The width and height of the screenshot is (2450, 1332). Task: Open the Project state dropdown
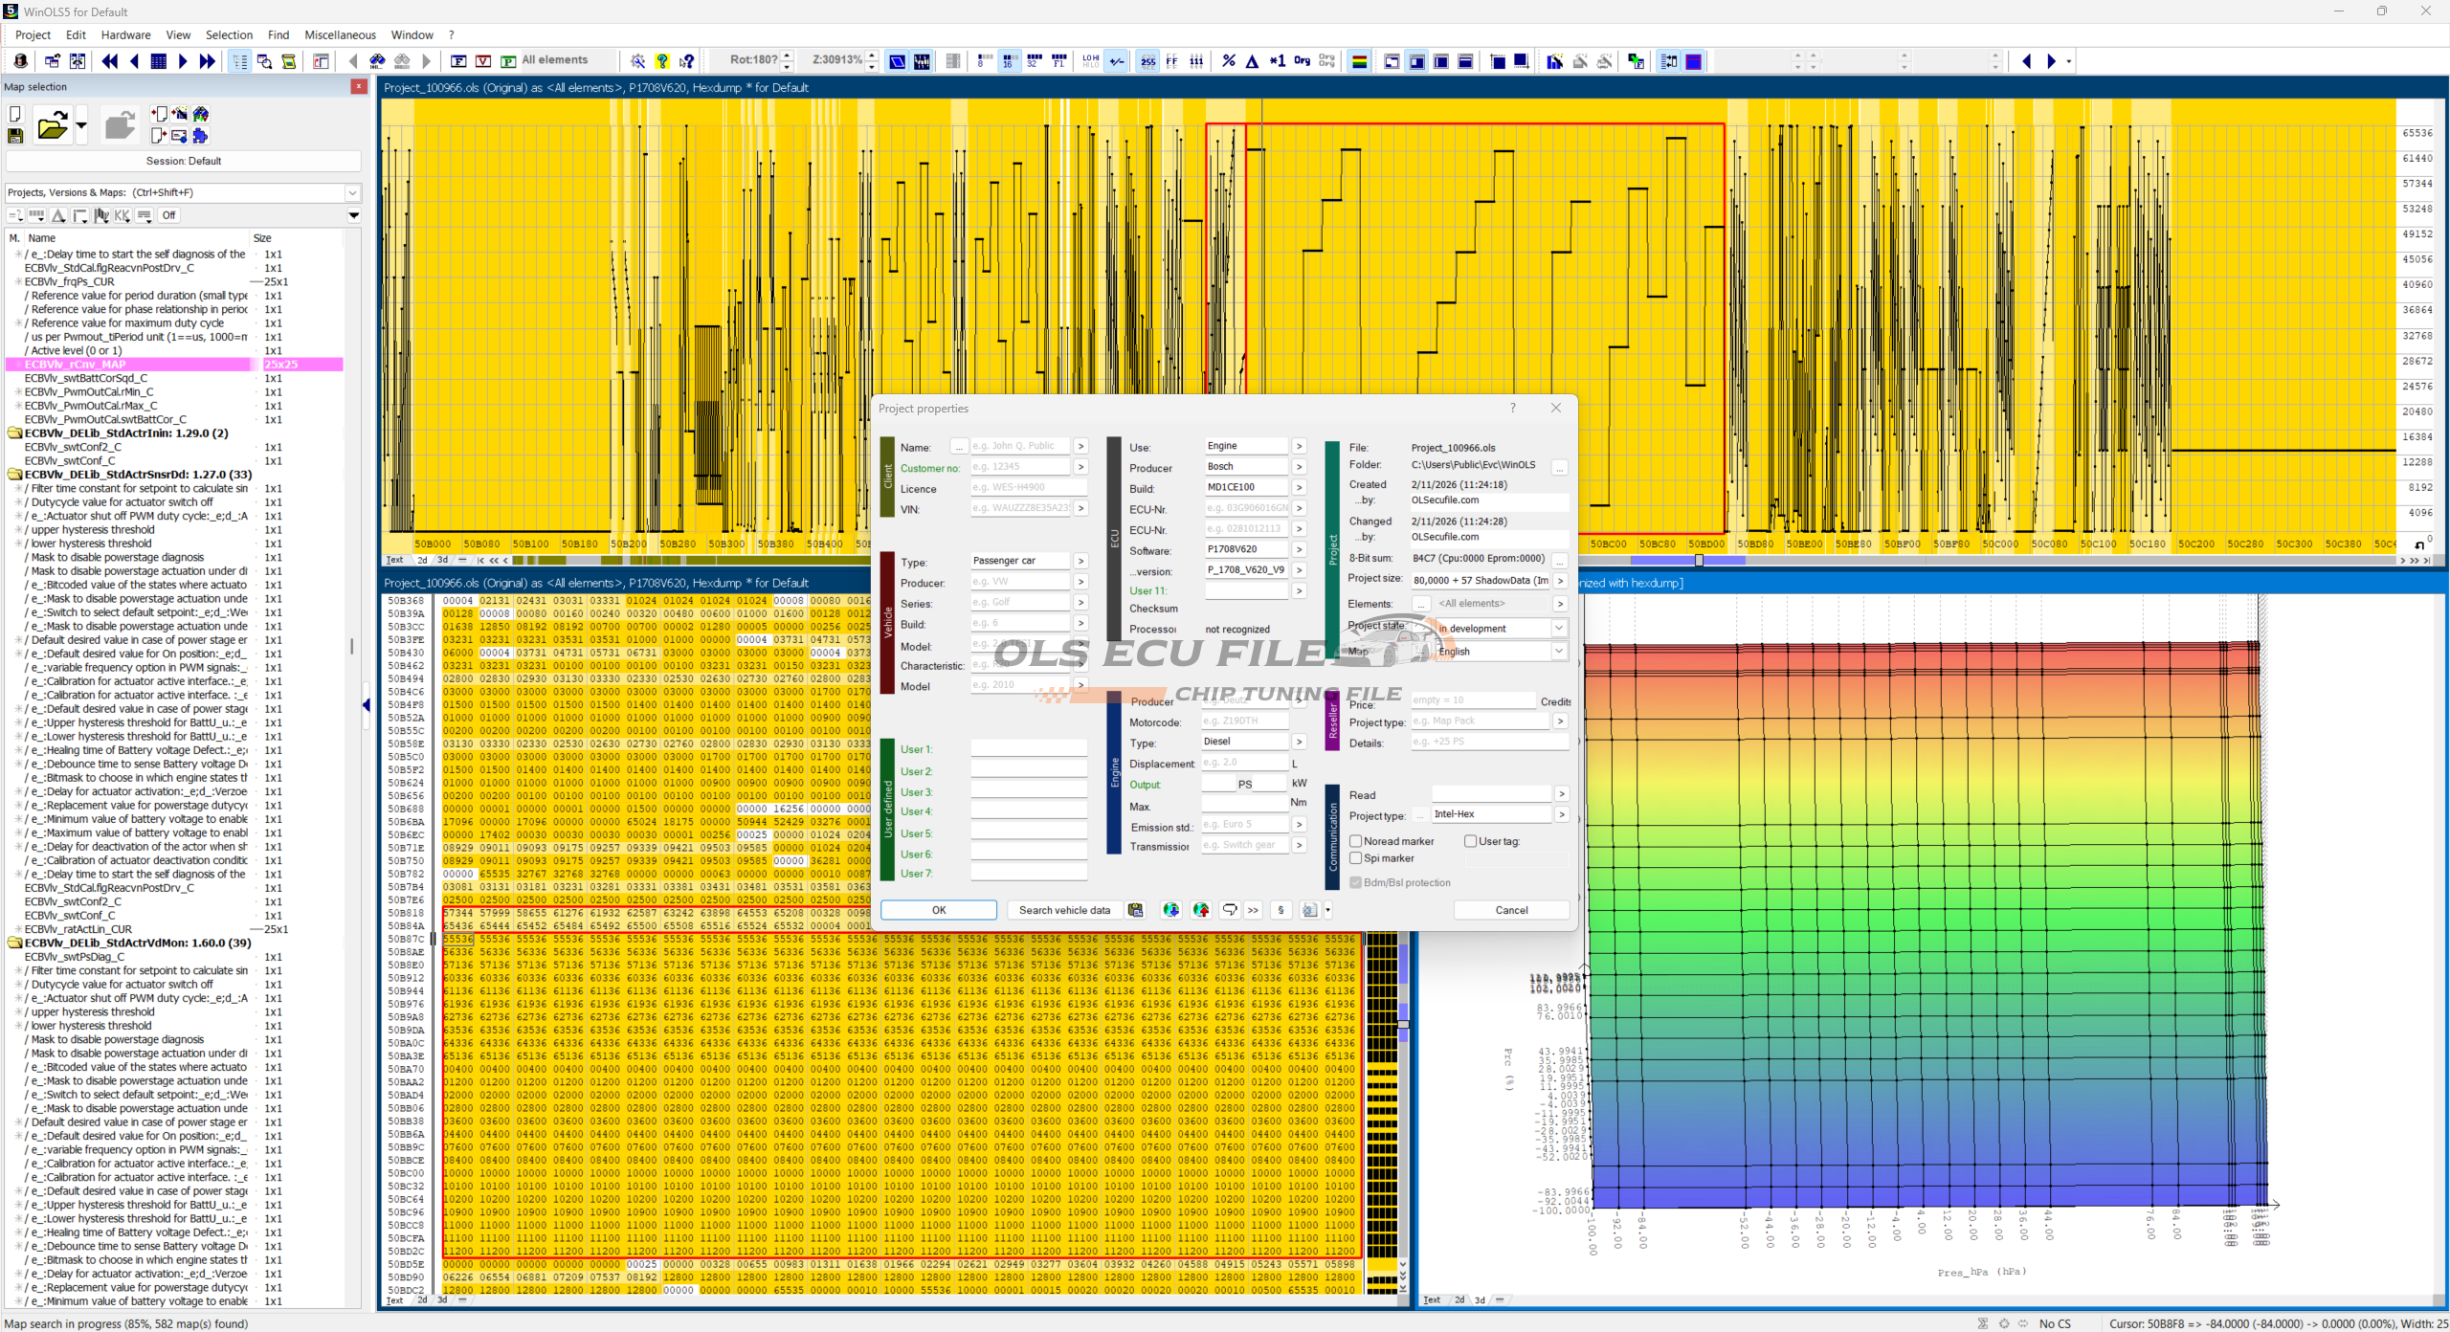tap(1558, 629)
